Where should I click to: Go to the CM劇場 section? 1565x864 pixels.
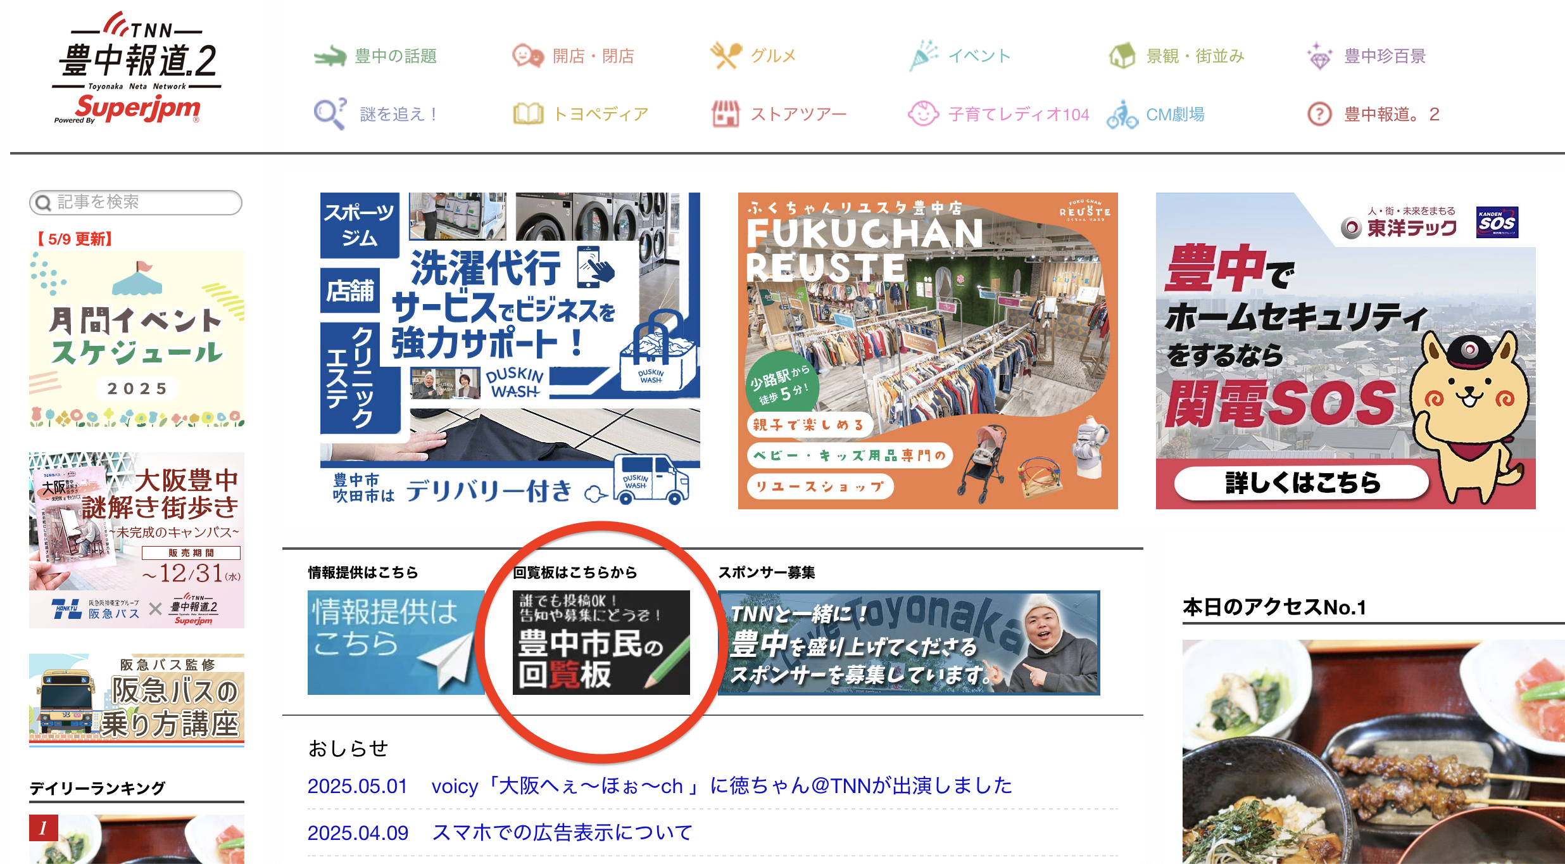[x=1175, y=114]
